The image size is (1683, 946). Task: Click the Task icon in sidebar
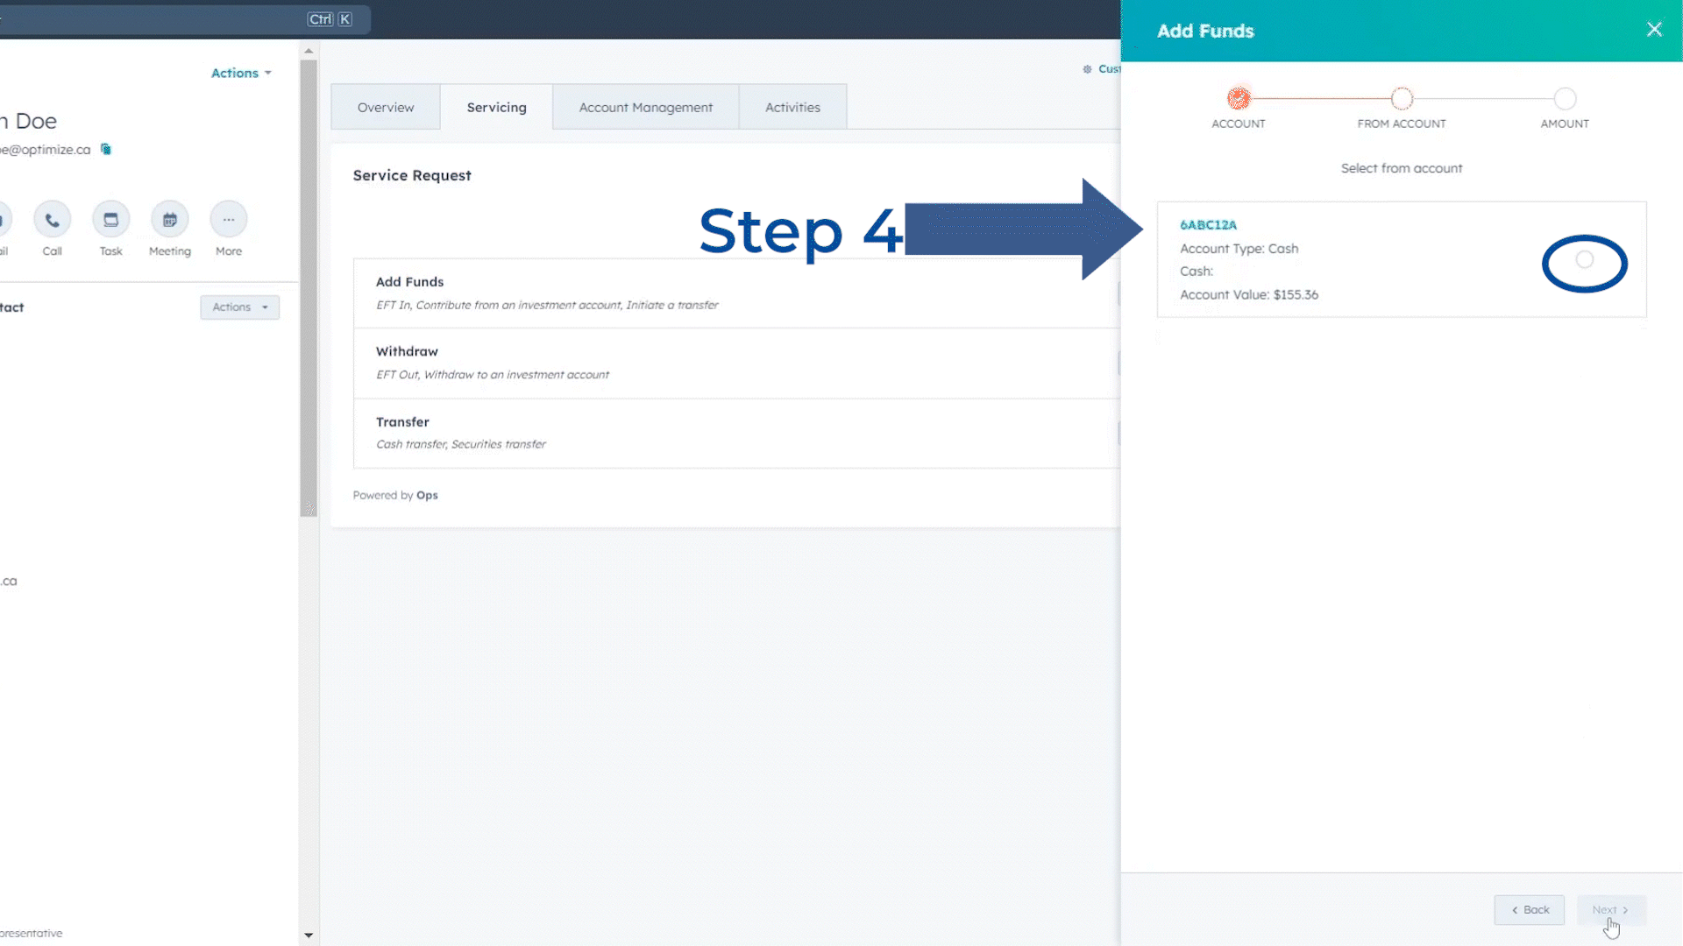[111, 218]
